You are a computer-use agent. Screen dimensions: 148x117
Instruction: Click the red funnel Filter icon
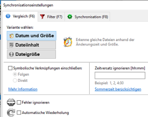(42, 17)
